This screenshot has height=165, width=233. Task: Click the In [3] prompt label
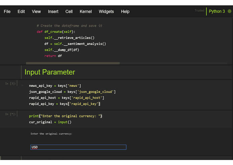coord(10,84)
